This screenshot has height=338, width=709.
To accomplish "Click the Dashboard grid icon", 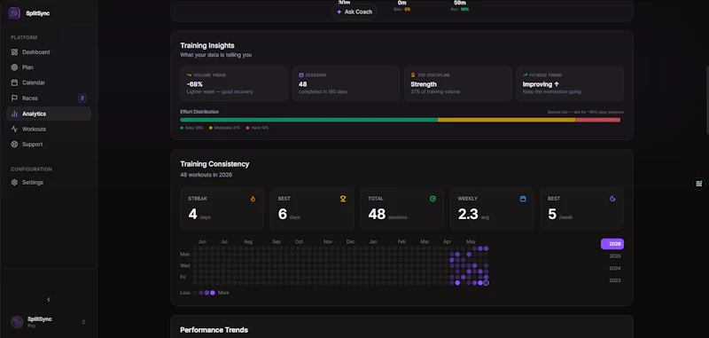I will click(x=14, y=52).
